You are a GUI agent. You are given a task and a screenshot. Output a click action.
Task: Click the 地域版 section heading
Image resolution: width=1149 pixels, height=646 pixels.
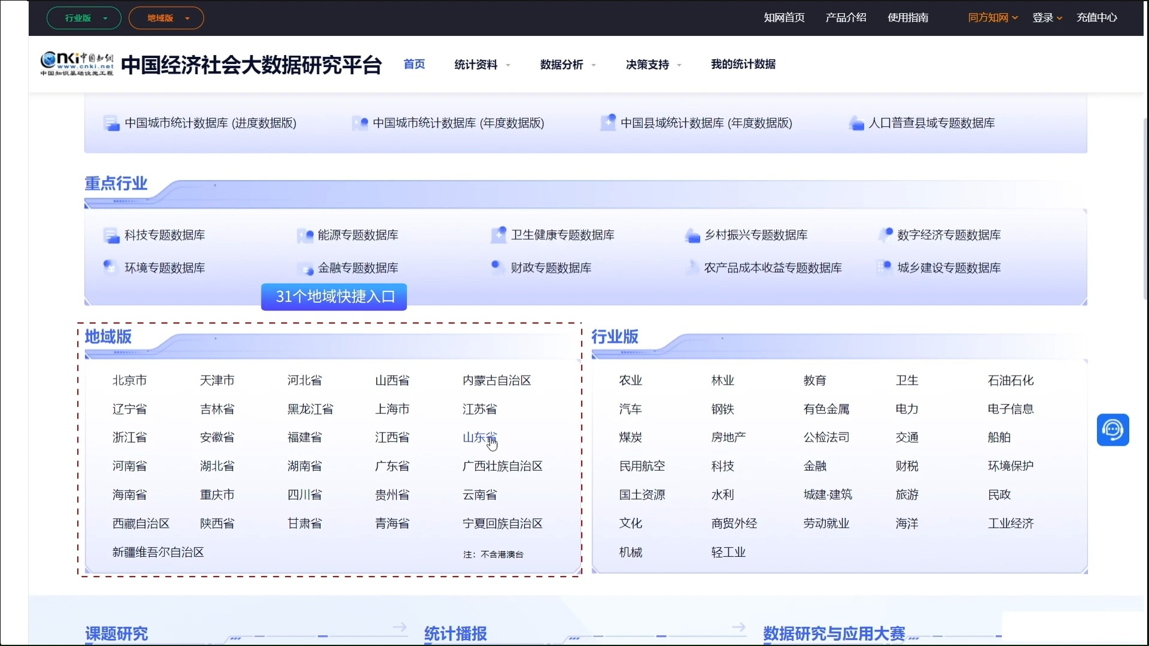108,337
